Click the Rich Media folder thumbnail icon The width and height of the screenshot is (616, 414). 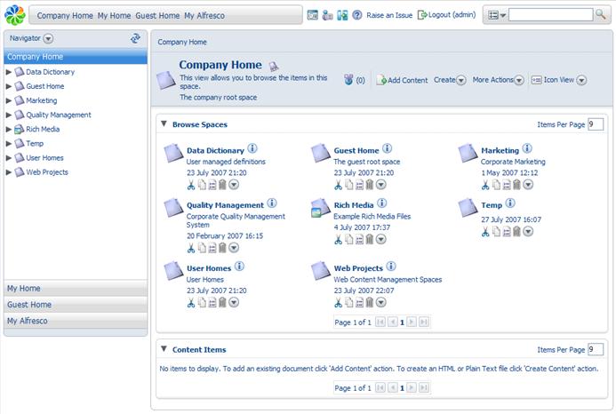pos(321,208)
